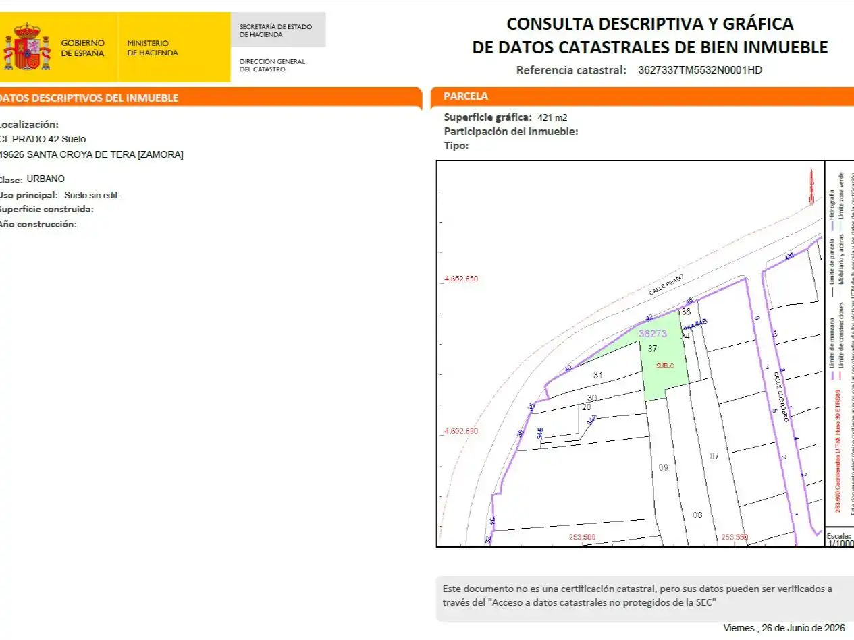
Task: Click the 'Localización:' label
Action: [29, 125]
